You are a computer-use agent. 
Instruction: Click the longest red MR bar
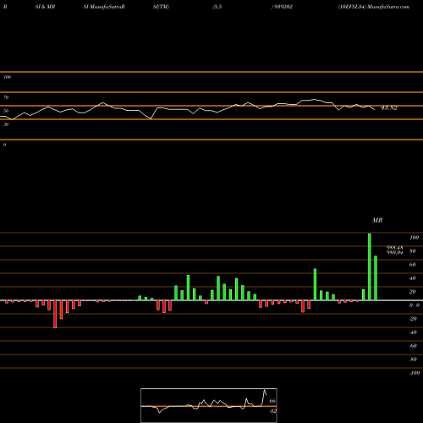55,314
